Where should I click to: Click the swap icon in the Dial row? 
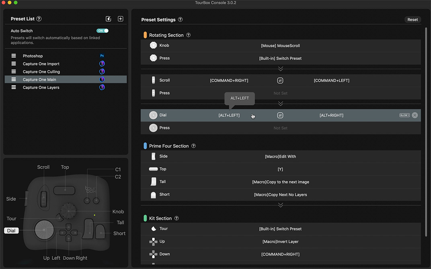click(280, 115)
